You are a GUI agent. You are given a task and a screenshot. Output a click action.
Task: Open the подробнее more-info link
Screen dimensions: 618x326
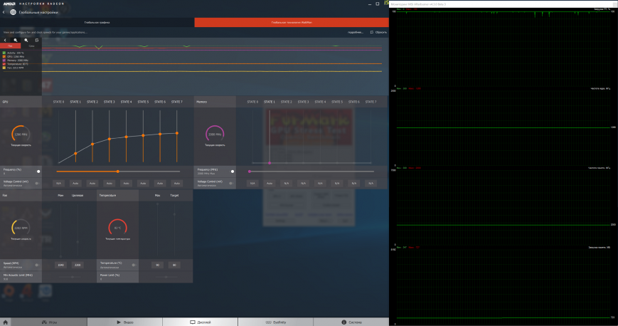355,32
